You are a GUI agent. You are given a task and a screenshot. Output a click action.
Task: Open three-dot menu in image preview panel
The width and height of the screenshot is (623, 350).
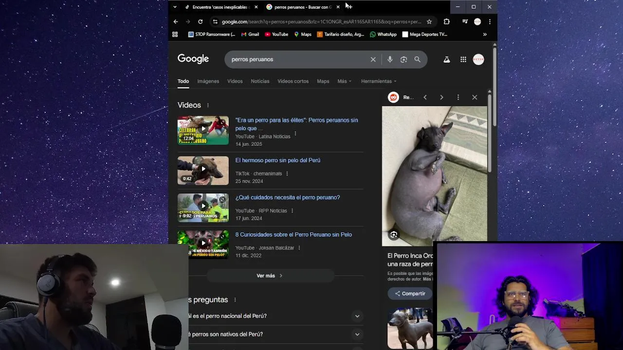pos(458,97)
